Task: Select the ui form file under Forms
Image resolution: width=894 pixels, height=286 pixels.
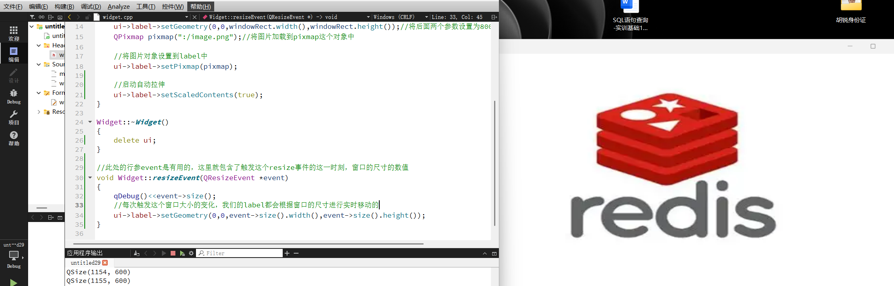Action: [x=58, y=102]
